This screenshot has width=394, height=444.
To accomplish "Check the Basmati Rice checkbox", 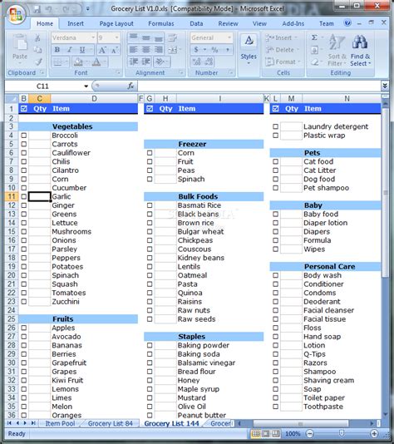I will 150,205.
